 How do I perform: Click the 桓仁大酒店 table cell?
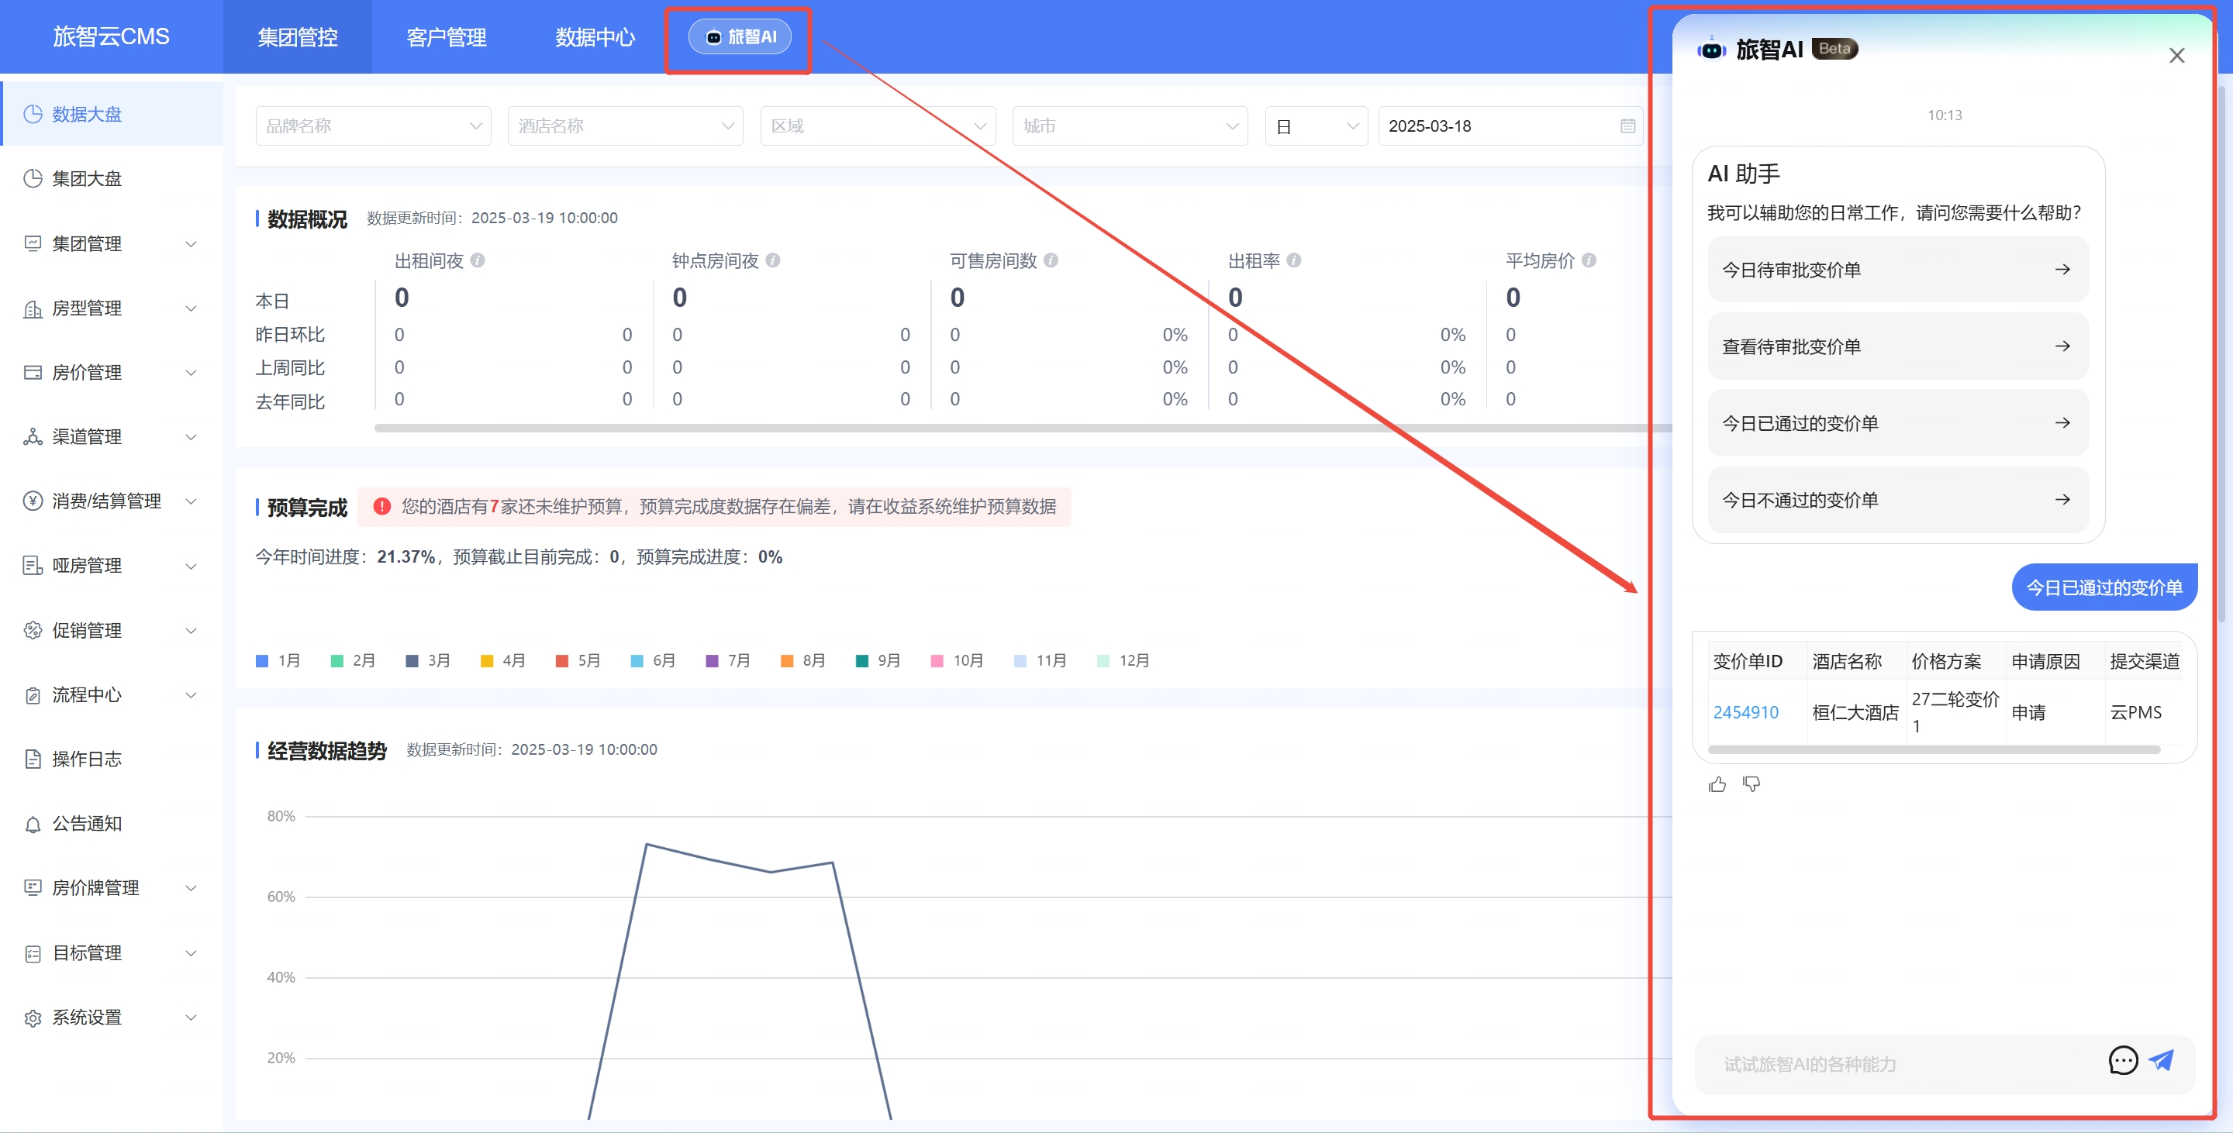tap(1856, 712)
